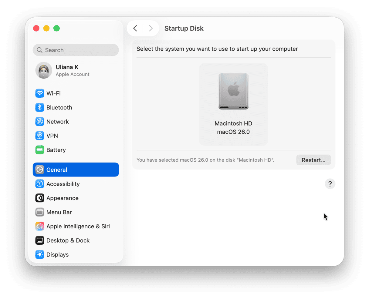Click the Apple Account subtitle text
This screenshot has width=369, height=299.
[x=73, y=74]
